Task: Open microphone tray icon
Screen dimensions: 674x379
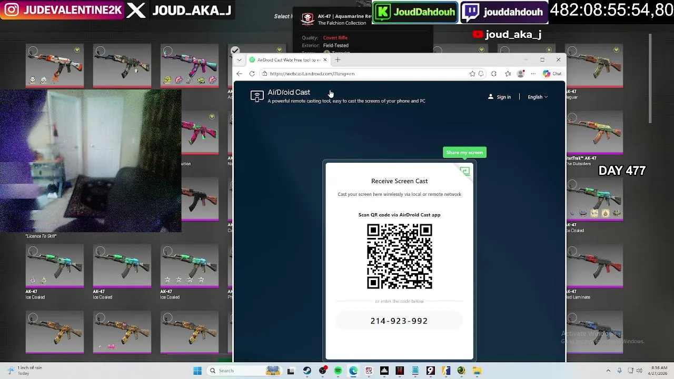Action: coord(620,371)
